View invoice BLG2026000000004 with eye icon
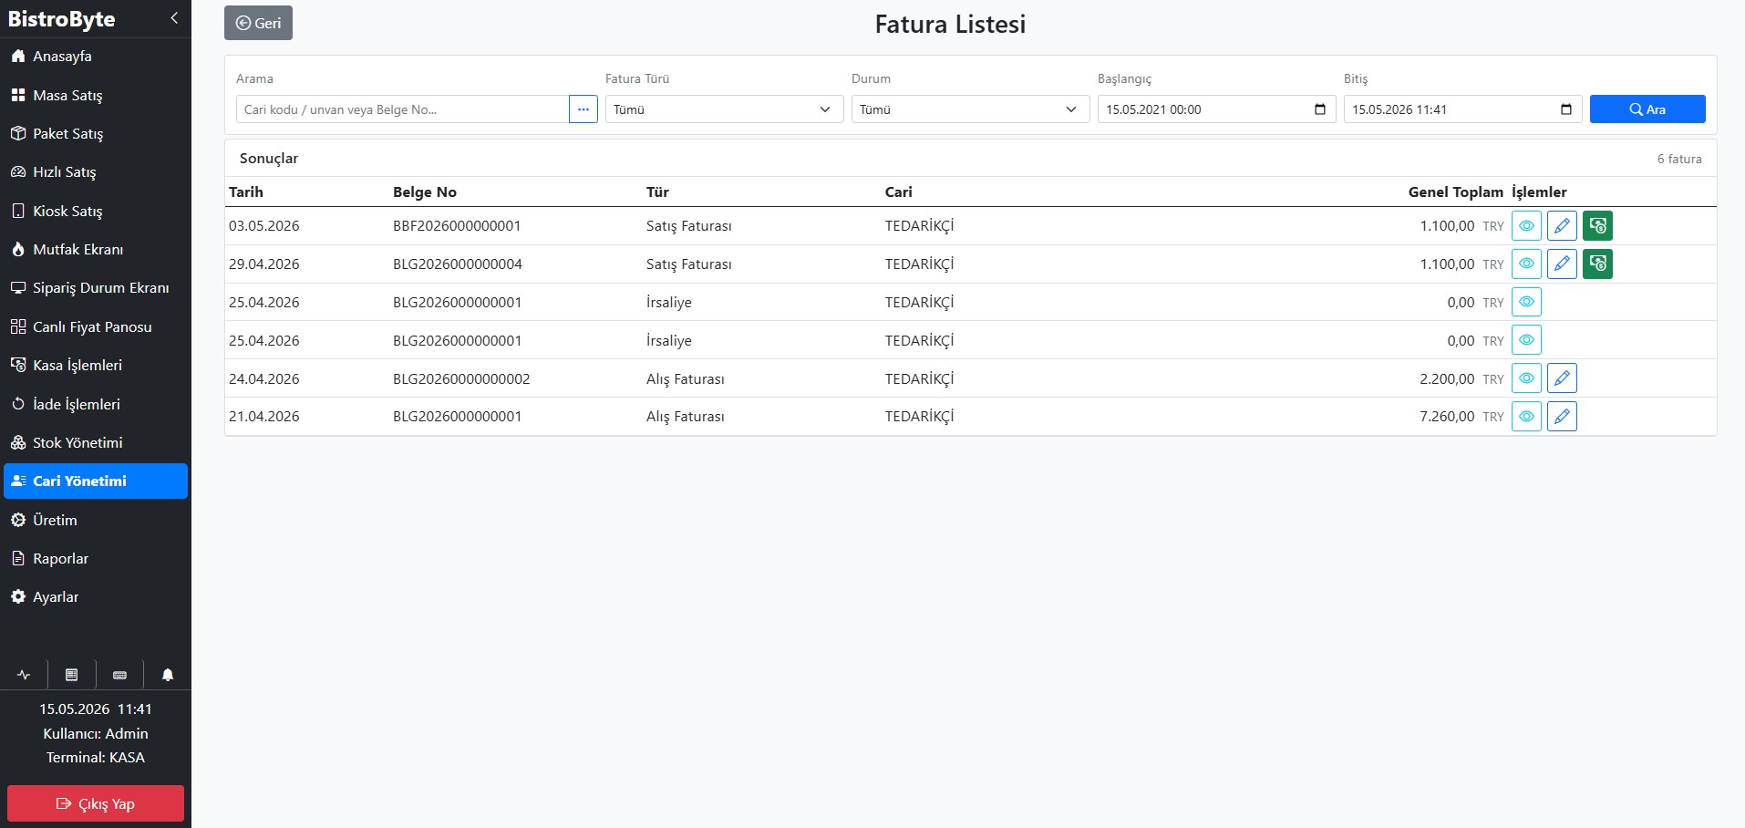1745x828 pixels. click(1526, 264)
